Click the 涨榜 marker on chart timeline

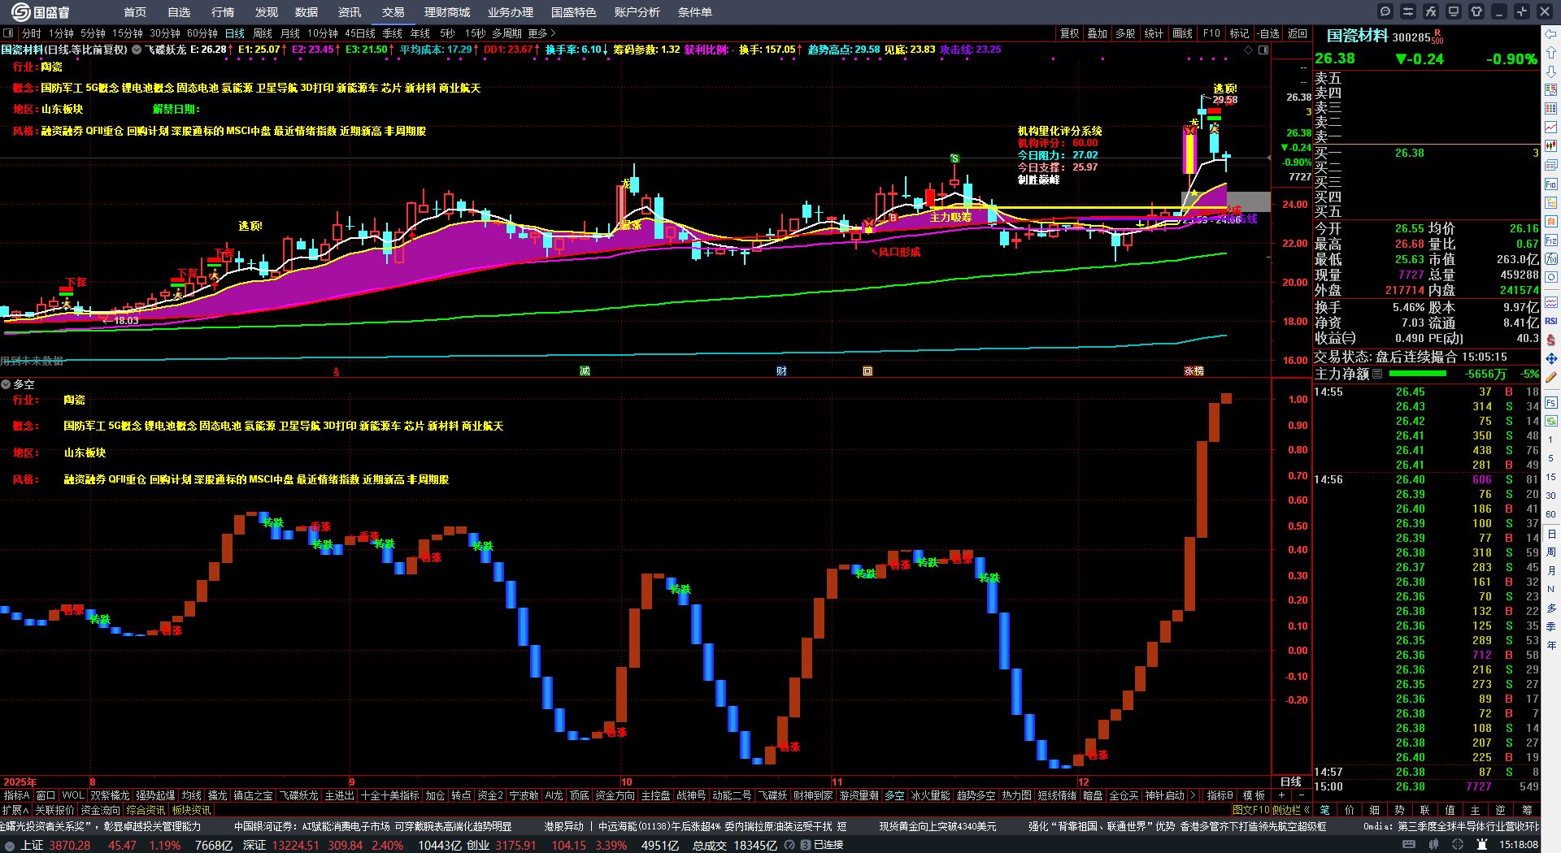pyautogui.click(x=1194, y=370)
